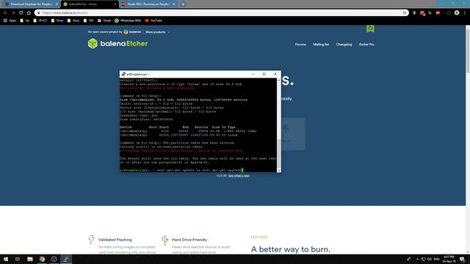Screen dimensions: 470x264
Task: Click the Hard Drive Friendly USB icon
Action: coord(164,241)
